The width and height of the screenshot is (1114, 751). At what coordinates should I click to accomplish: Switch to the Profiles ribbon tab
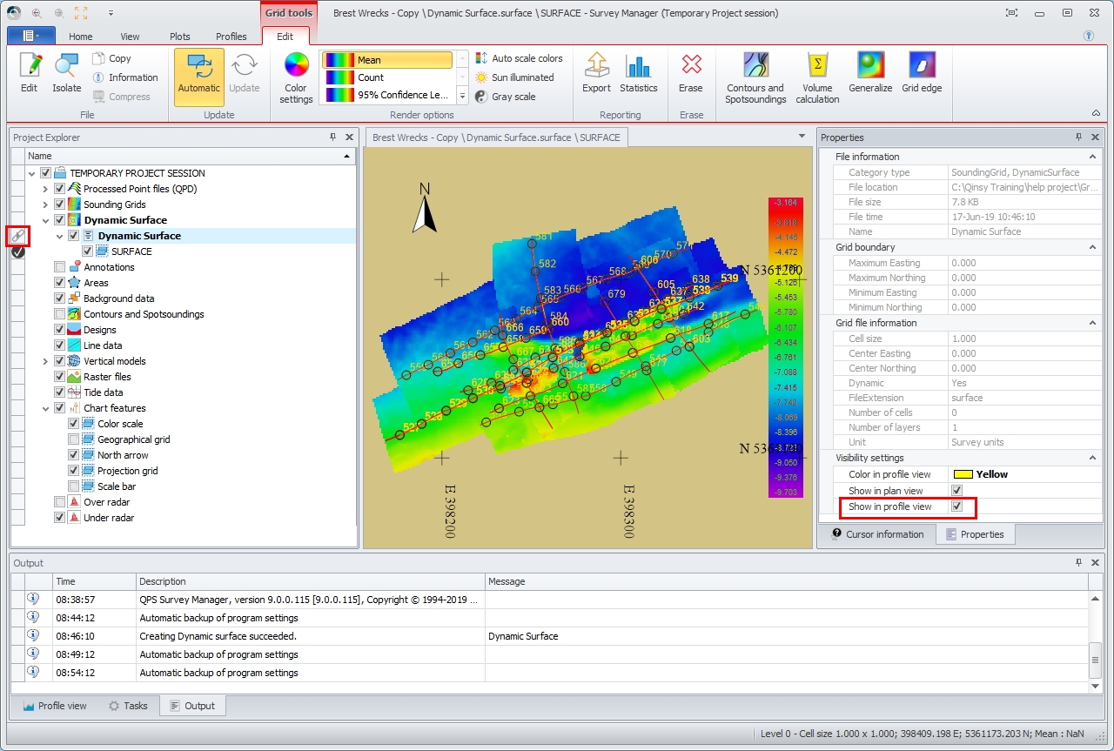coord(231,37)
